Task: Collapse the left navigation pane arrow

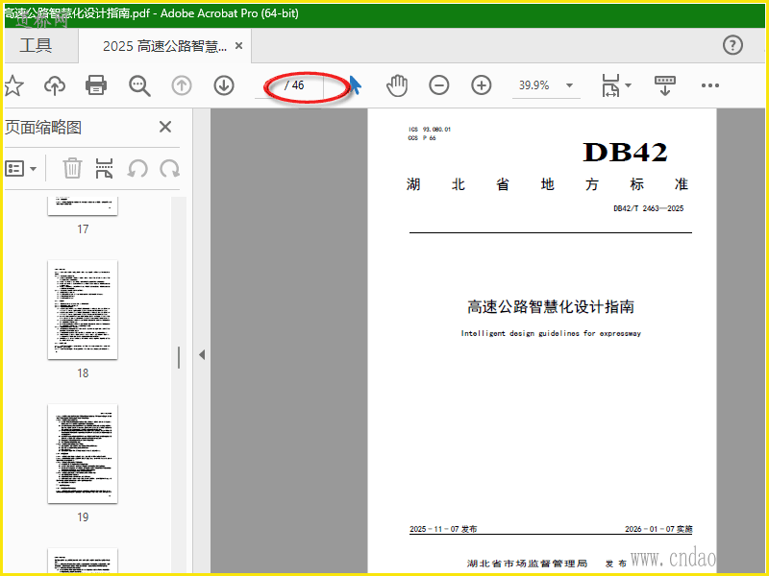Action: (202, 354)
